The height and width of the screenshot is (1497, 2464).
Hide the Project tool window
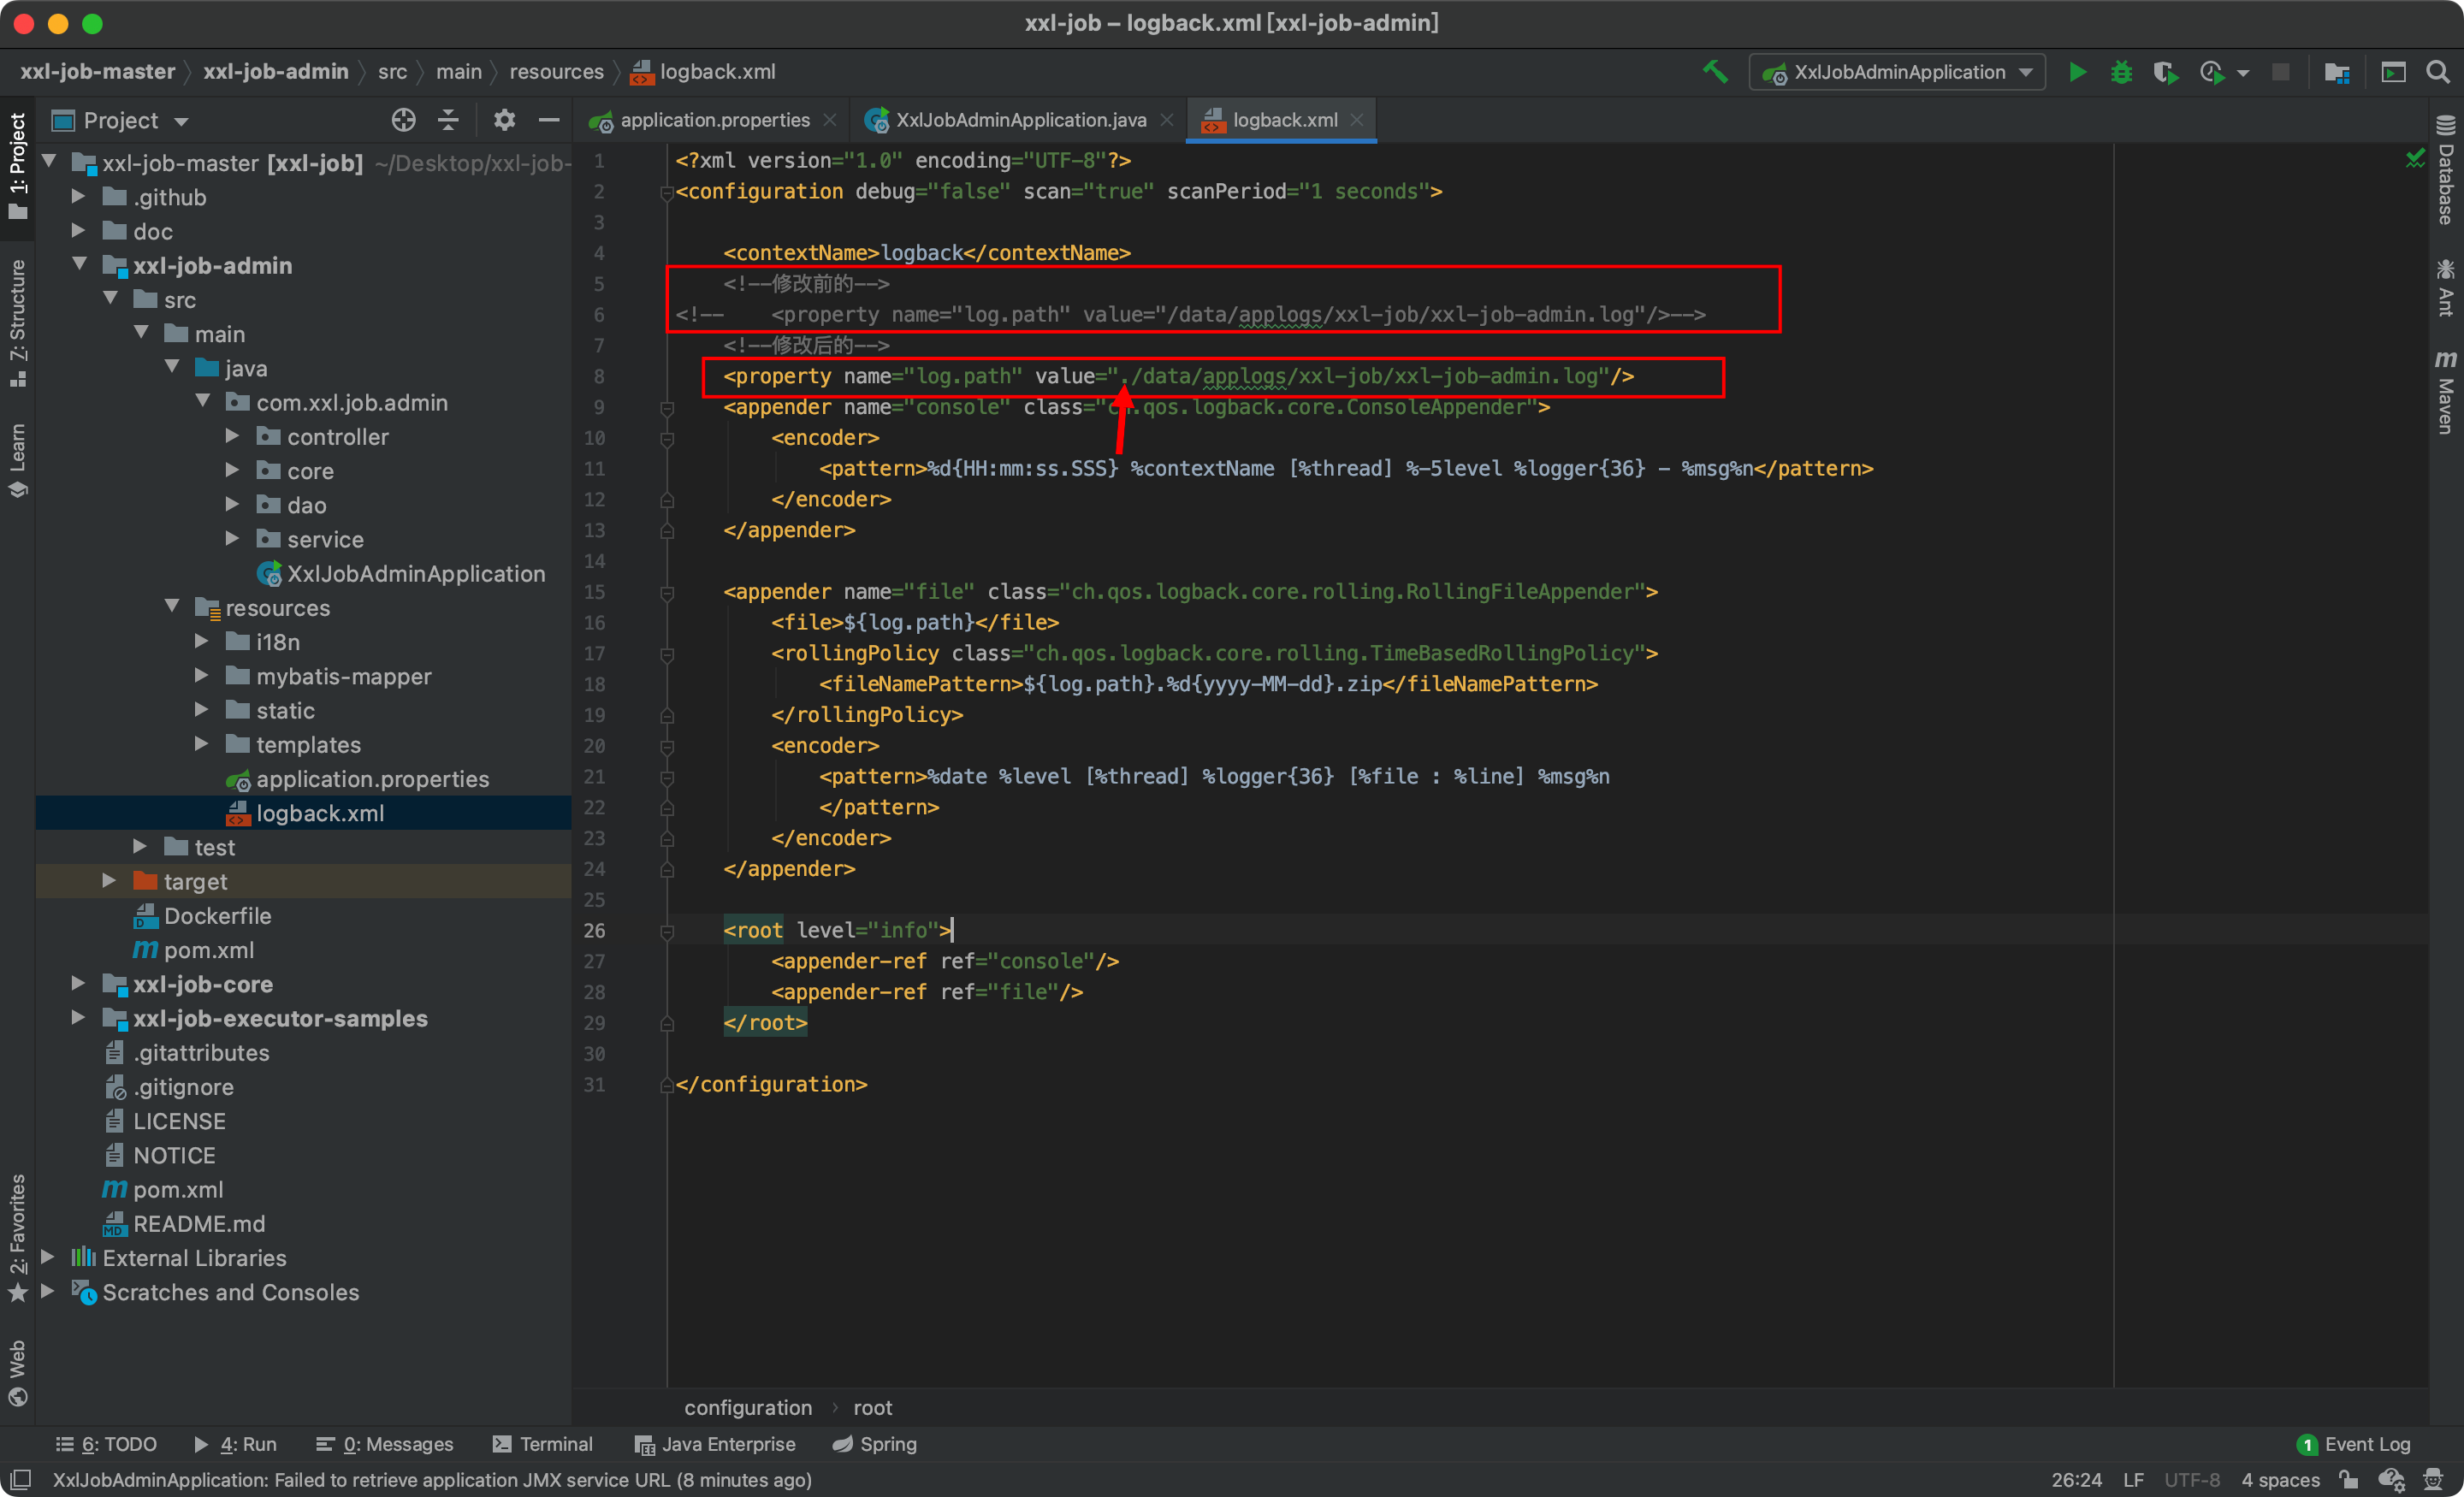[x=549, y=120]
